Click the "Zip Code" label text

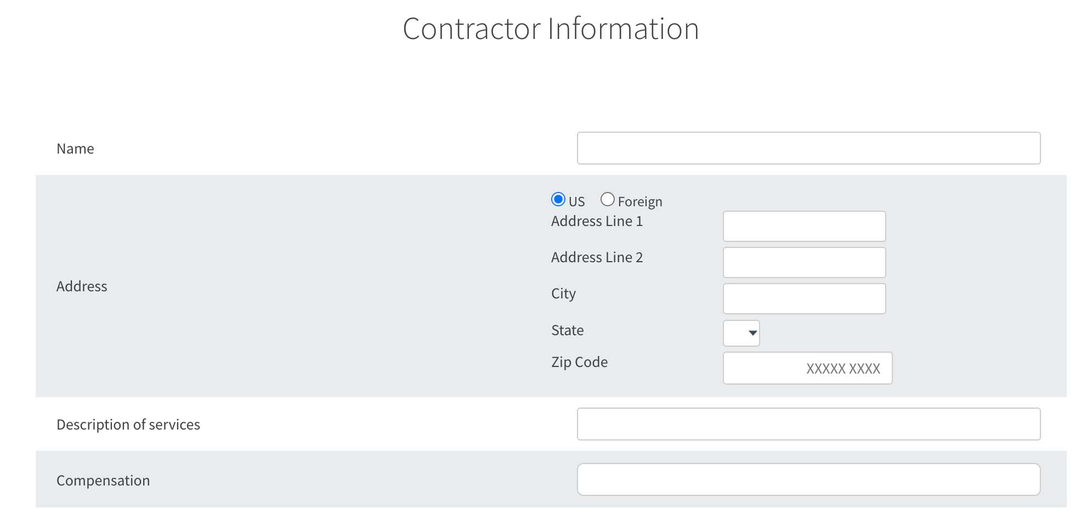[x=579, y=362]
